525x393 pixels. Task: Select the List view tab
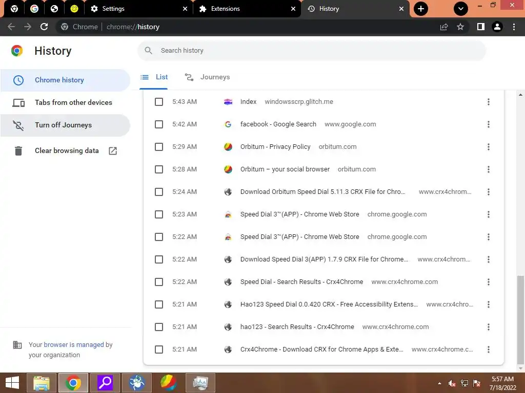coord(154,77)
